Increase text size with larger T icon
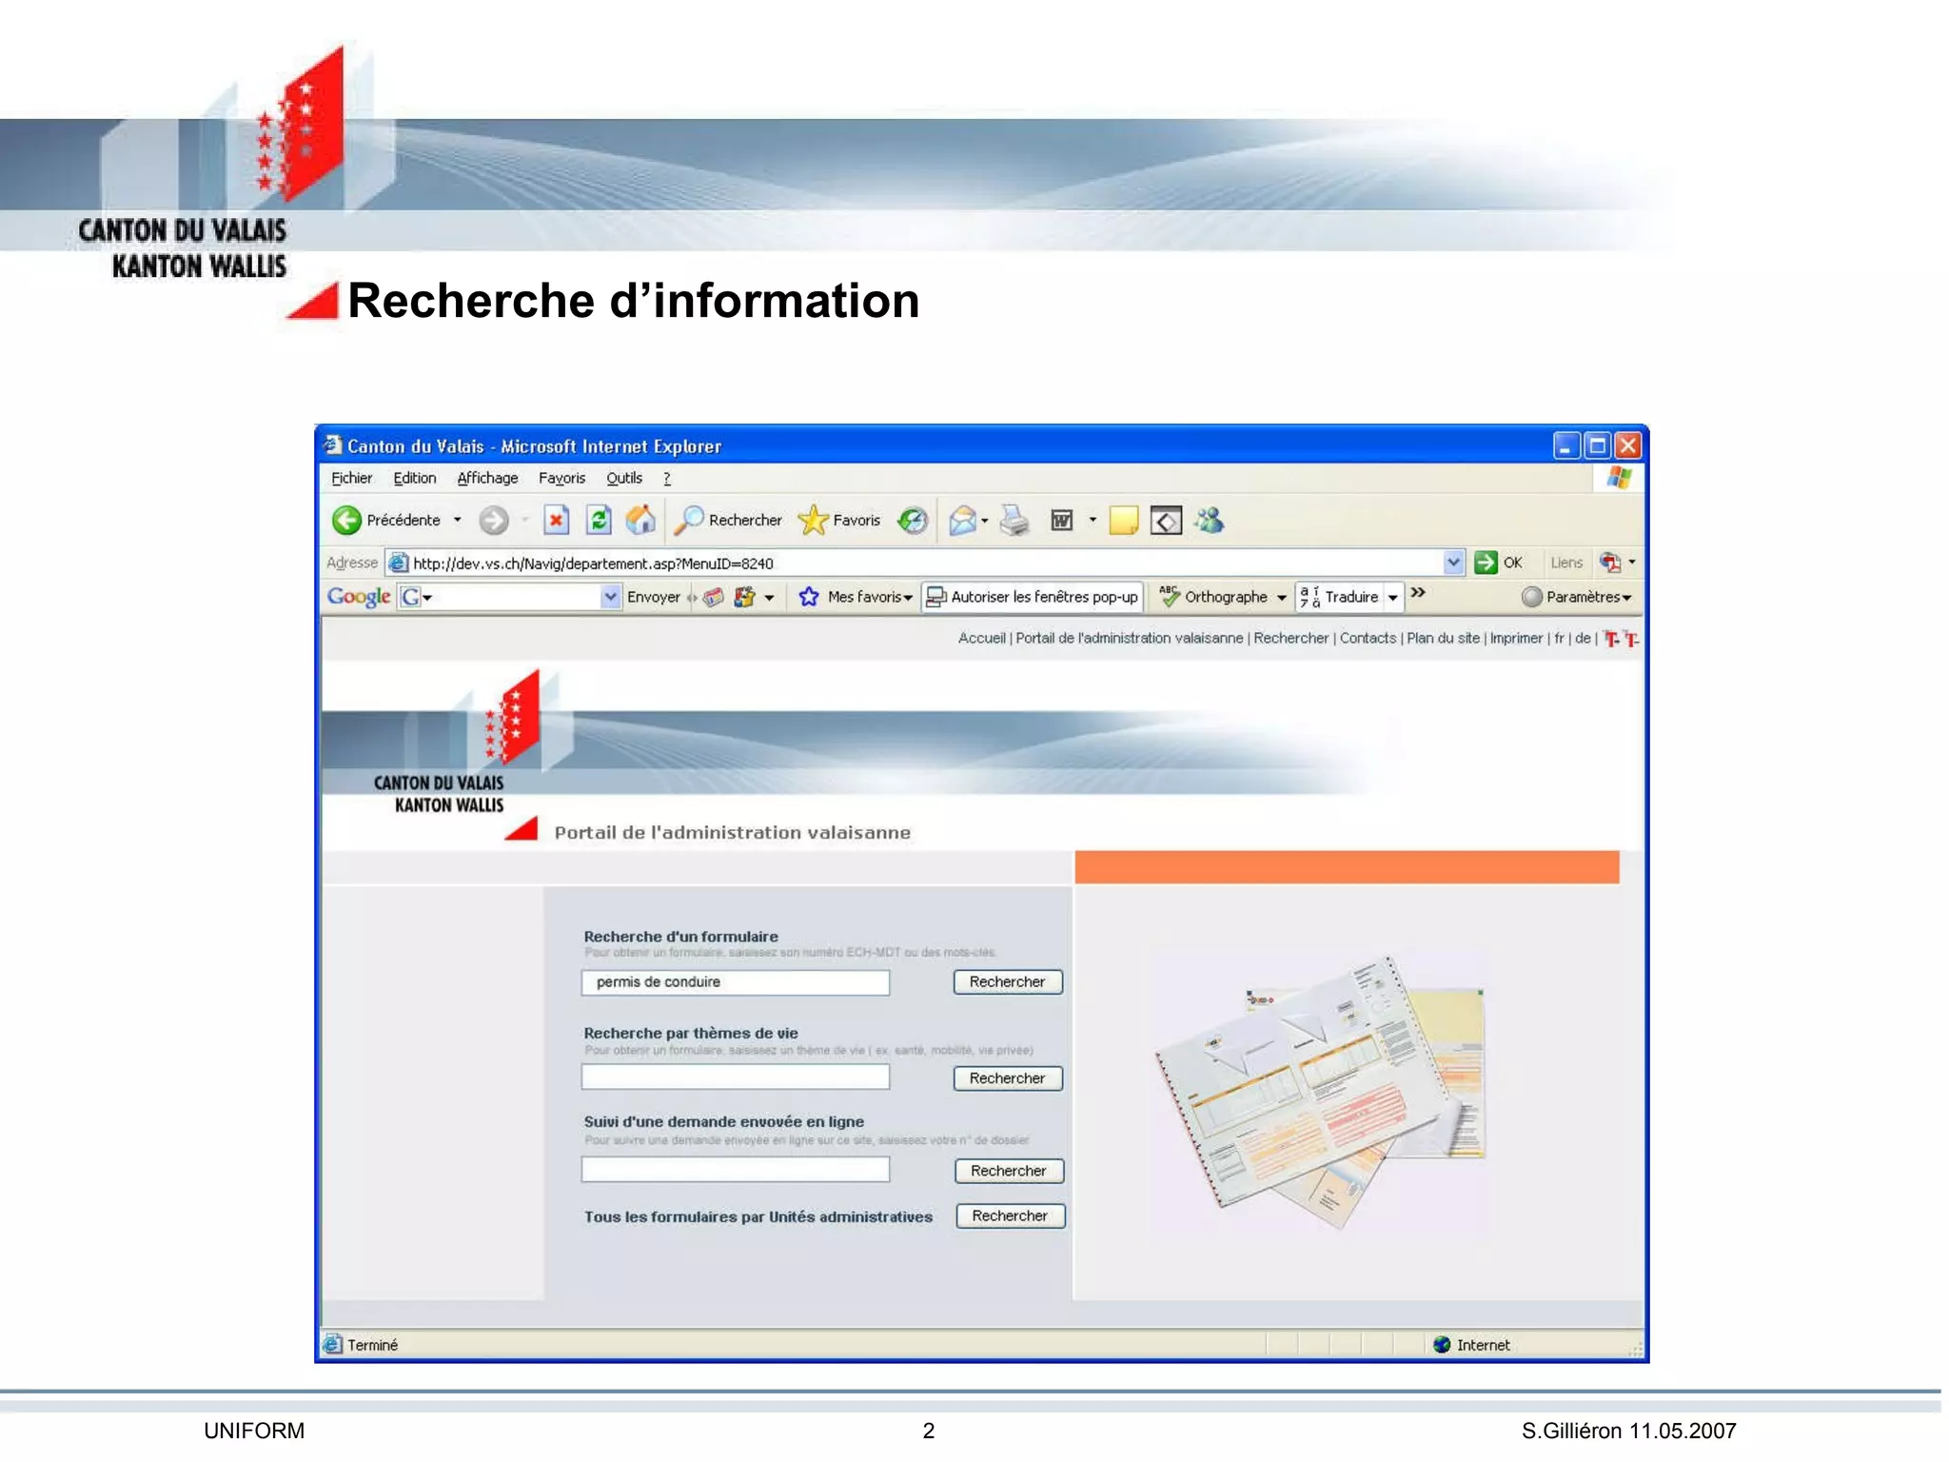 (x=1611, y=639)
